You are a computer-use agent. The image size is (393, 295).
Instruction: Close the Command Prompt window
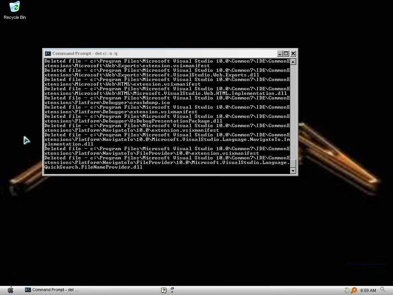coord(293,53)
